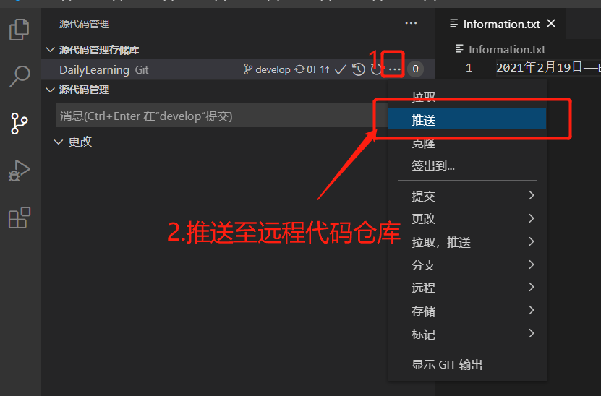Screen dimensions: 601x396
Task: Open the Search magnifier in activity bar
Action: tap(19, 76)
